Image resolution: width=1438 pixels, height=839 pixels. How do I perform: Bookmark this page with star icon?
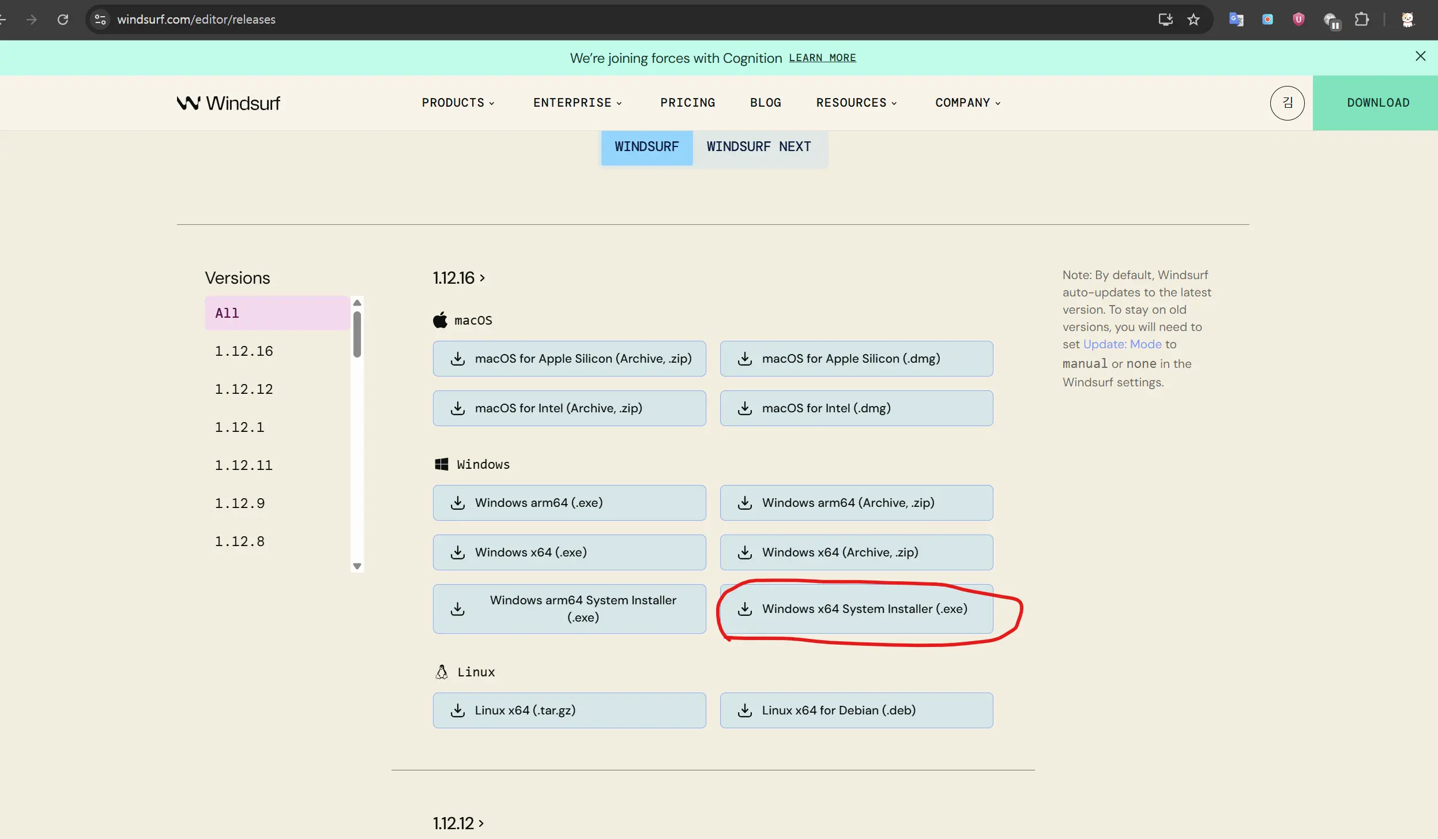[1193, 20]
